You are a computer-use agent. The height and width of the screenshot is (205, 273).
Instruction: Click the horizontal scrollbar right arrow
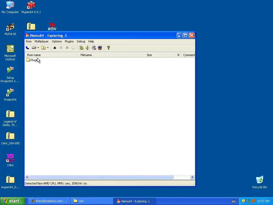192,177
